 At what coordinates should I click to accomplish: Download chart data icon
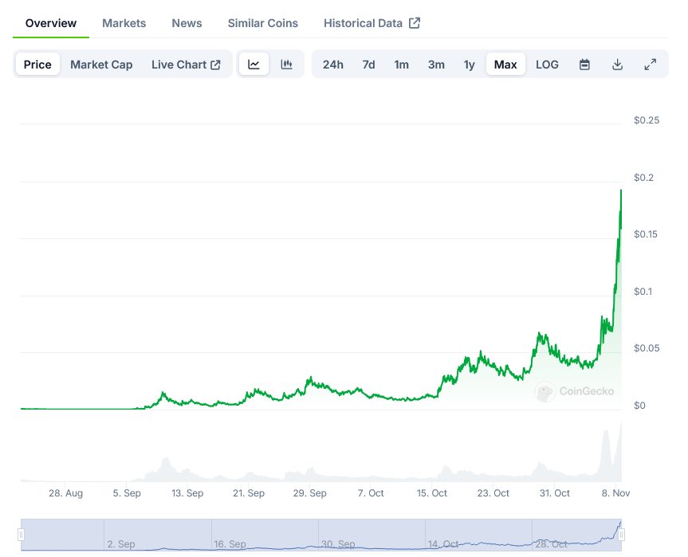[617, 65]
